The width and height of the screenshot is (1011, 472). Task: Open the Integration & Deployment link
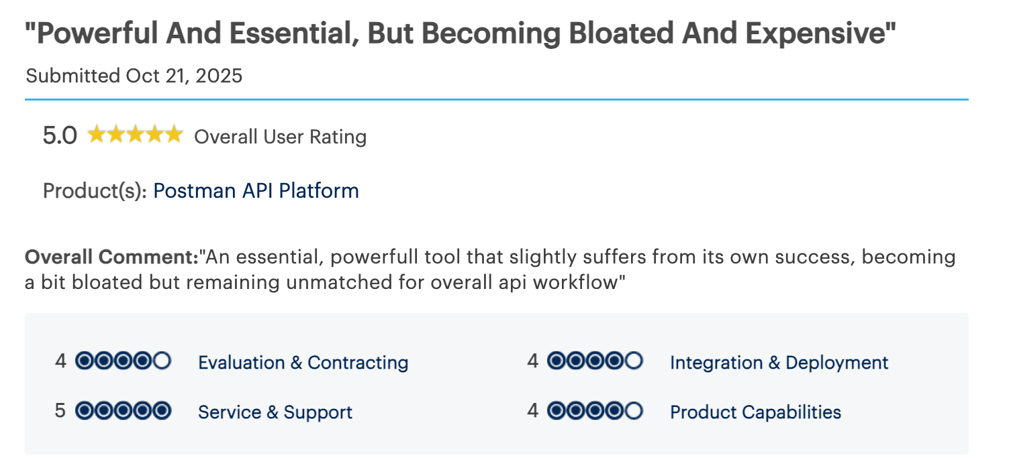(x=779, y=363)
